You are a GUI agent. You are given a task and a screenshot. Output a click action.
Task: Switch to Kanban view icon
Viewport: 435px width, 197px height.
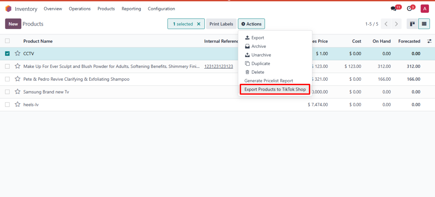412,24
